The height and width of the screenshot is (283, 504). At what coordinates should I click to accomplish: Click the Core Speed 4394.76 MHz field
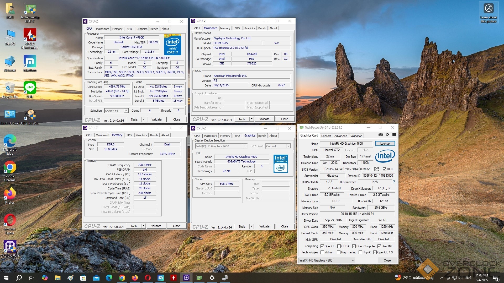click(117, 87)
